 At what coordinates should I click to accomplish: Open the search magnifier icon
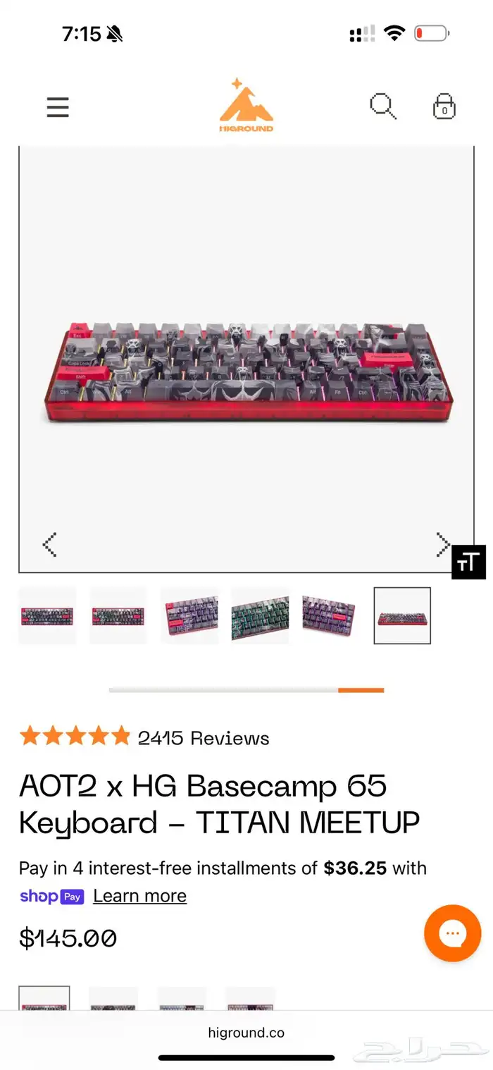click(x=383, y=106)
